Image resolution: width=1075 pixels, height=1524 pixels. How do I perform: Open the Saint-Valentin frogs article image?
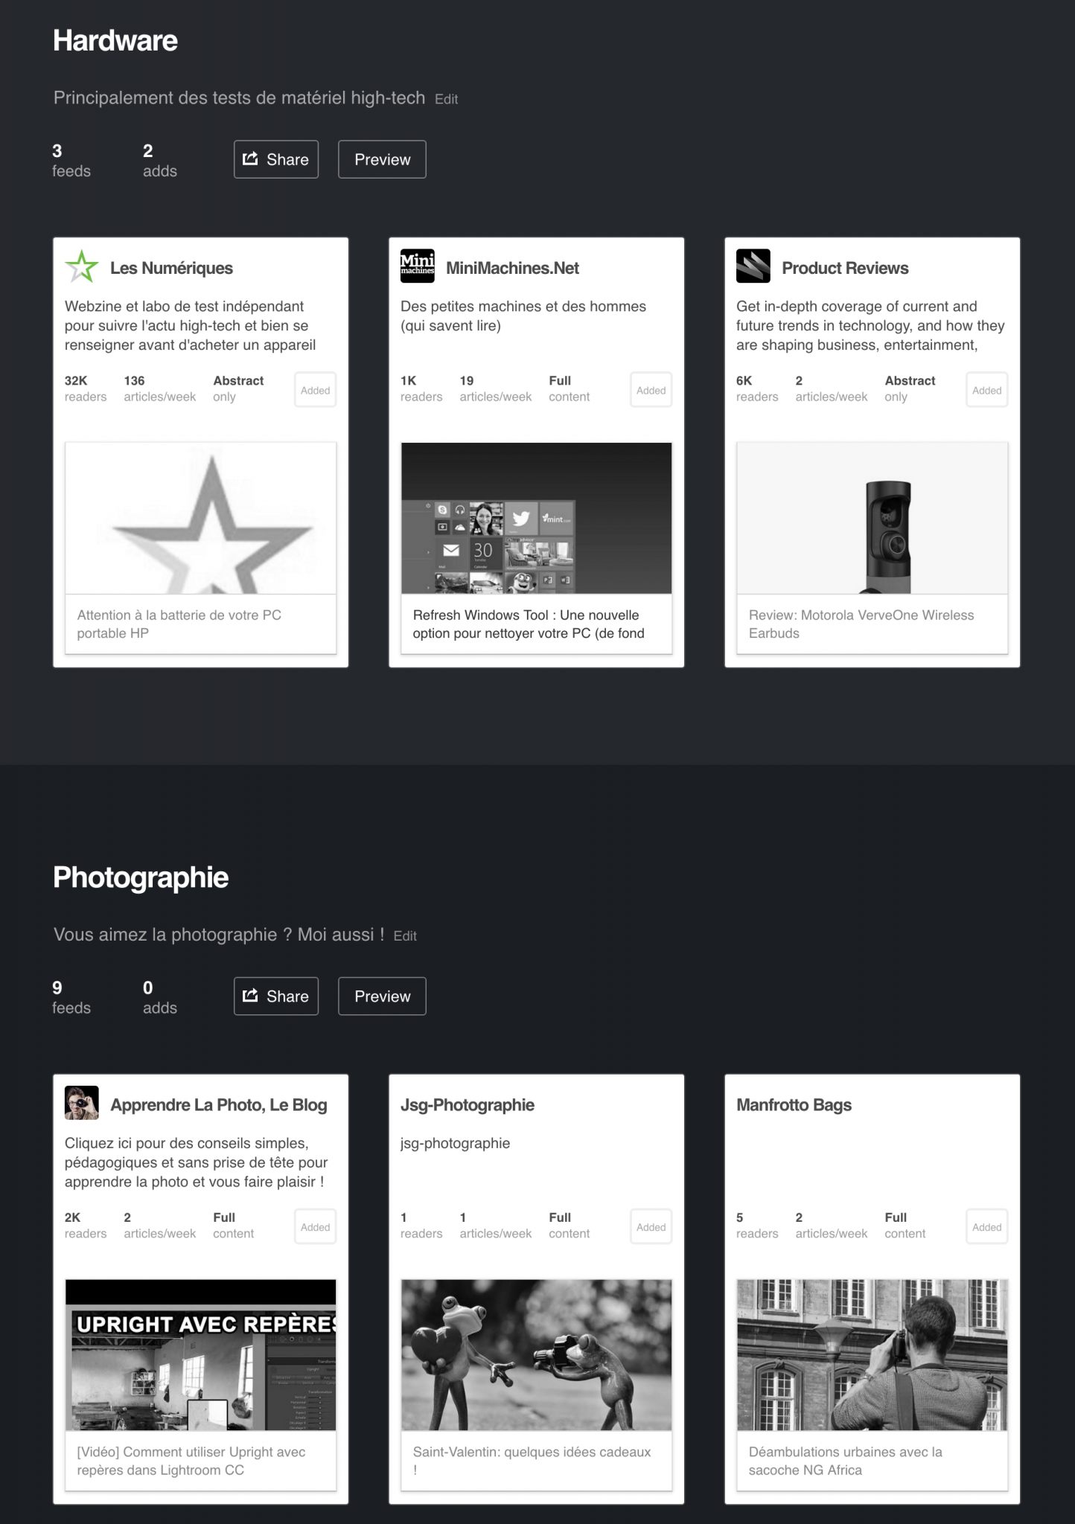tap(537, 1355)
